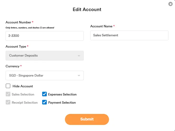Toggle the Receipt Selection checkbox
The image size is (175, 131).
click(x=8, y=102)
